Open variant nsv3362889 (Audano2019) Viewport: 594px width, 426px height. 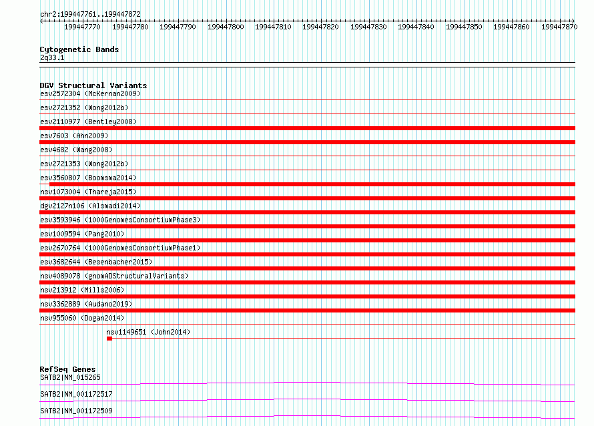tap(86, 304)
